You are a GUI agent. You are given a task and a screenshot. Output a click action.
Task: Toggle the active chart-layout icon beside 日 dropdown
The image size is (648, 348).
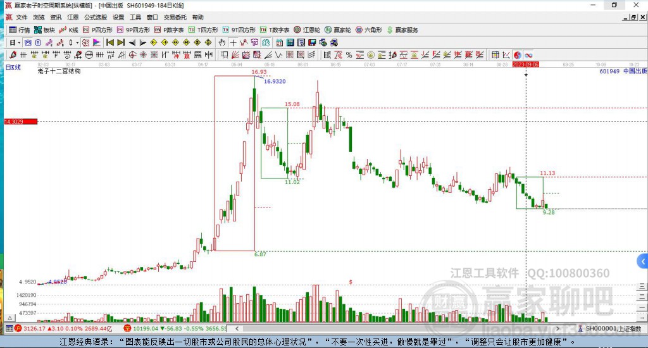tap(28, 42)
